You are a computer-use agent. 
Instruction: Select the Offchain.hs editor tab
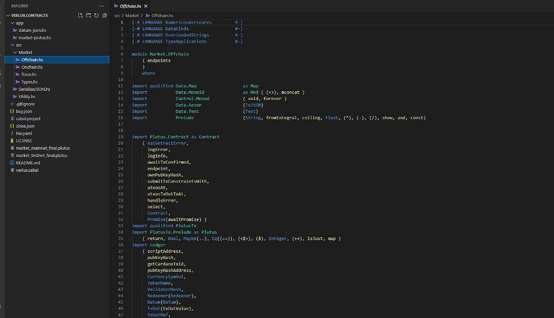point(130,6)
